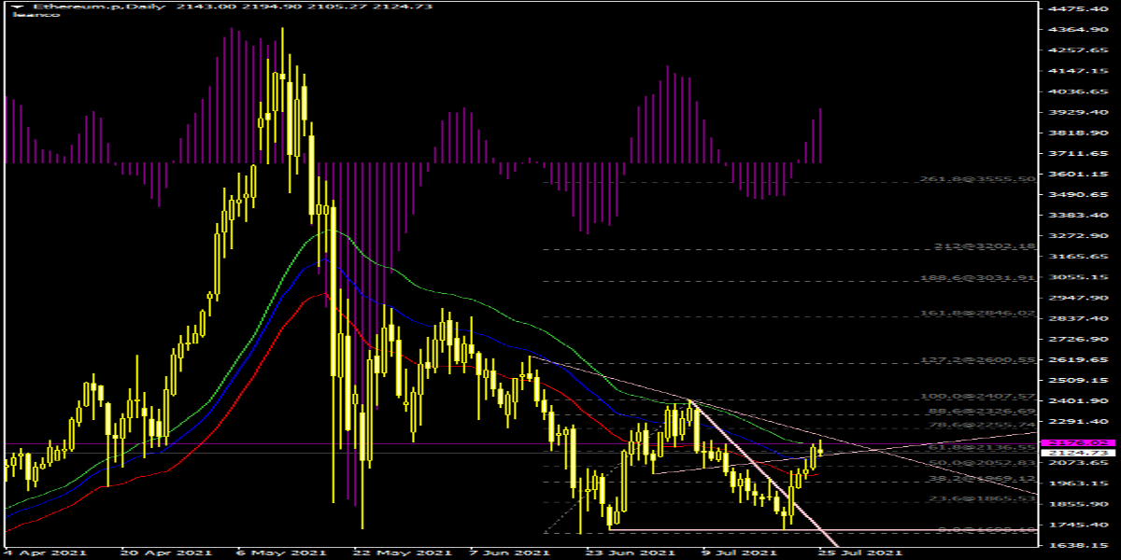Select the 78.6@2255.74 Fibonacci level label
The image size is (1121, 560).
(981, 426)
